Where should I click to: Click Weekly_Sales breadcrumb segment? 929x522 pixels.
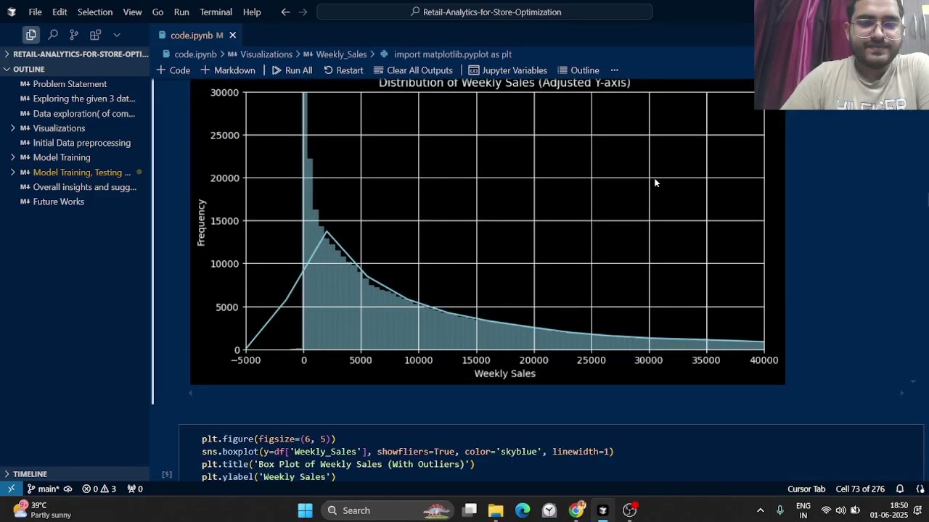(335, 54)
